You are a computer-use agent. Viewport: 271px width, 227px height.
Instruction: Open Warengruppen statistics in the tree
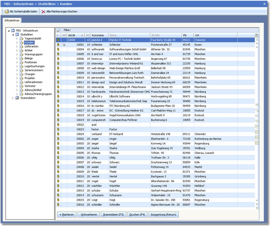(x=34, y=54)
